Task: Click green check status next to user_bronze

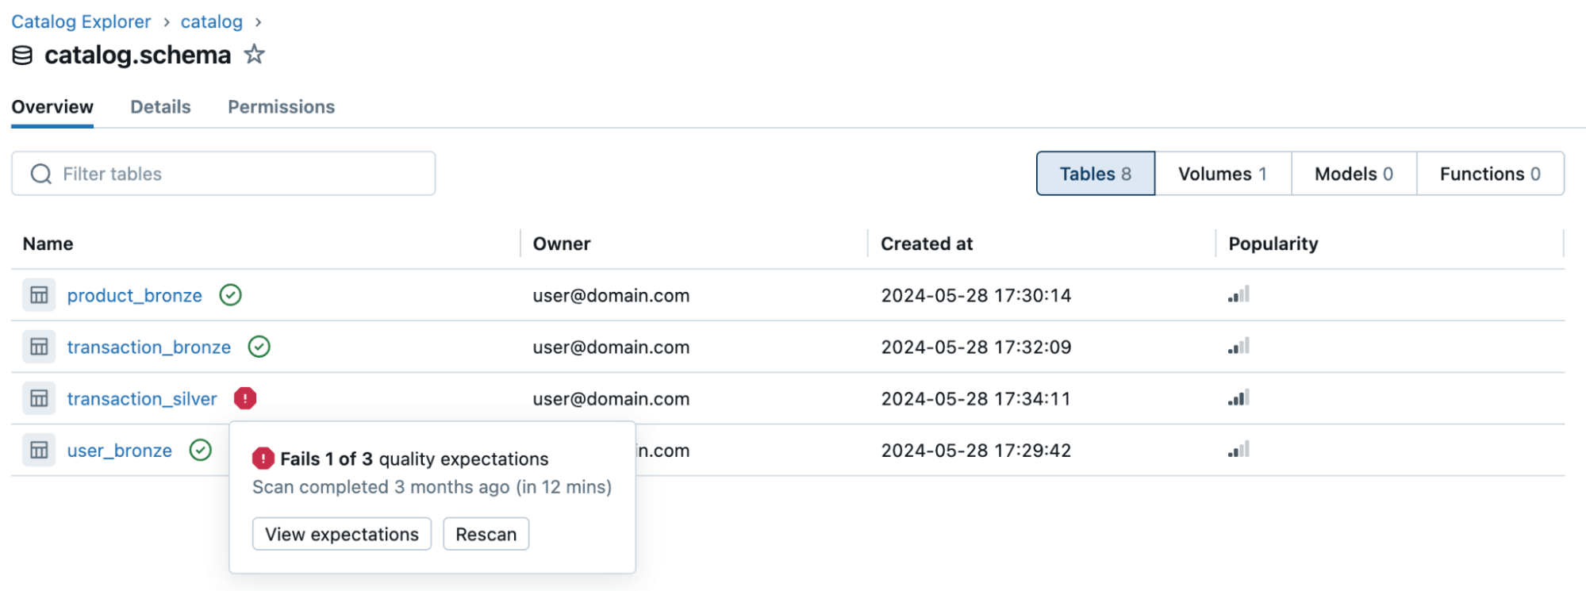Action: pos(201,451)
